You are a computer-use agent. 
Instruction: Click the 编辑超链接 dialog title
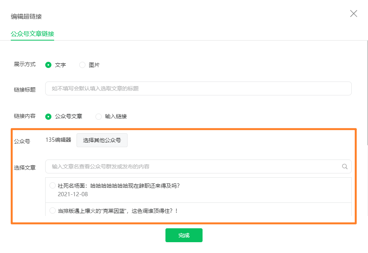click(x=26, y=16)
